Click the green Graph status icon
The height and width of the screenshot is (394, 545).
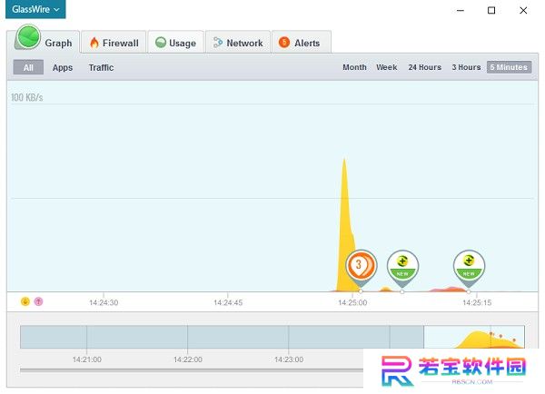tap(28, 37)
